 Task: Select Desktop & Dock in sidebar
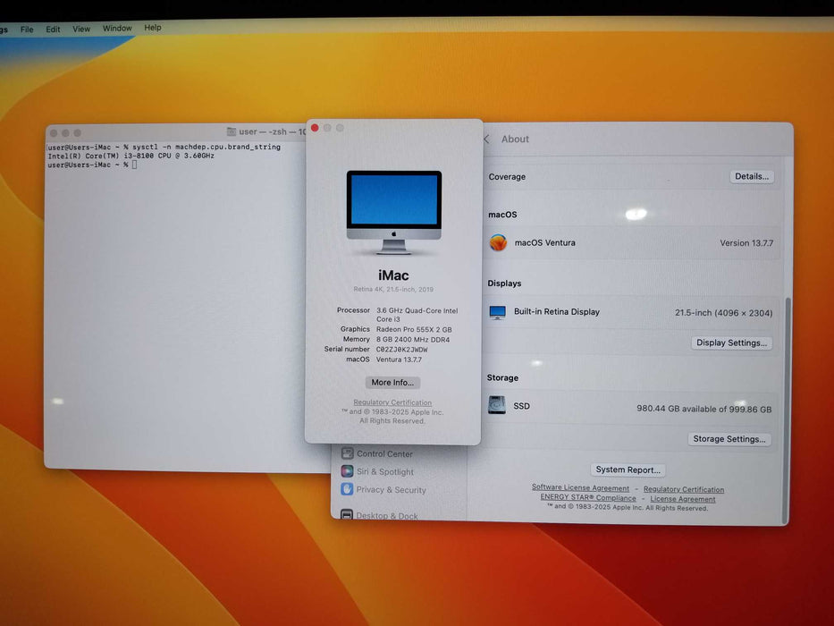pyautogui.click(x=387, y=515)
